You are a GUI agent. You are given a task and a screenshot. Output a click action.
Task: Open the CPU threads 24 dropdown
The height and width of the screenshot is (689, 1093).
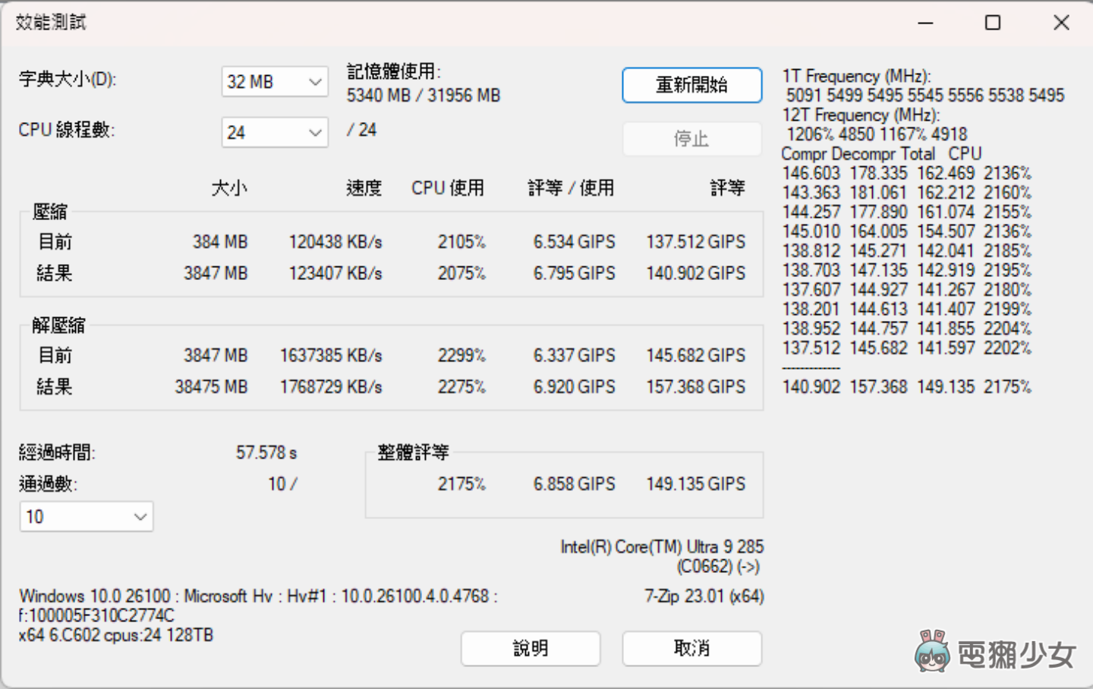pyautogui.click(x=275, y=133)
